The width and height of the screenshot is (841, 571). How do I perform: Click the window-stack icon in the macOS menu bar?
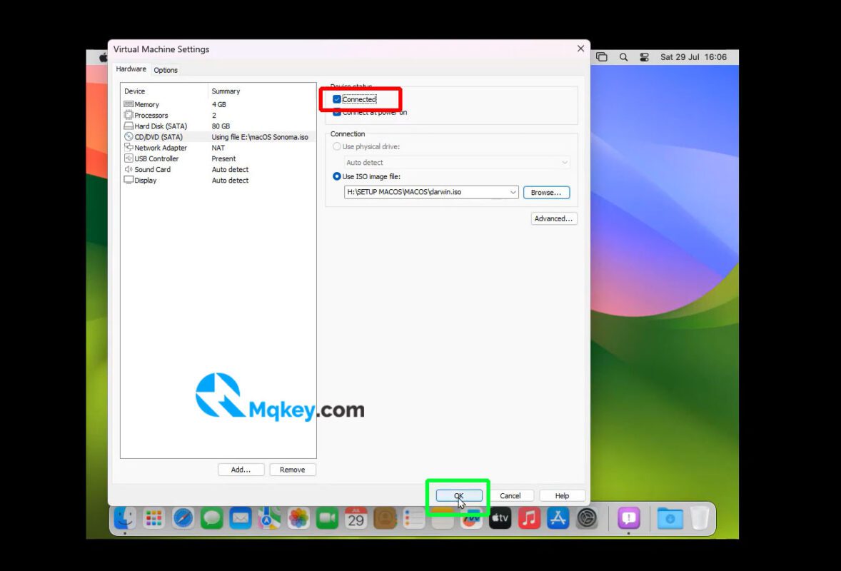coord(602,57)
